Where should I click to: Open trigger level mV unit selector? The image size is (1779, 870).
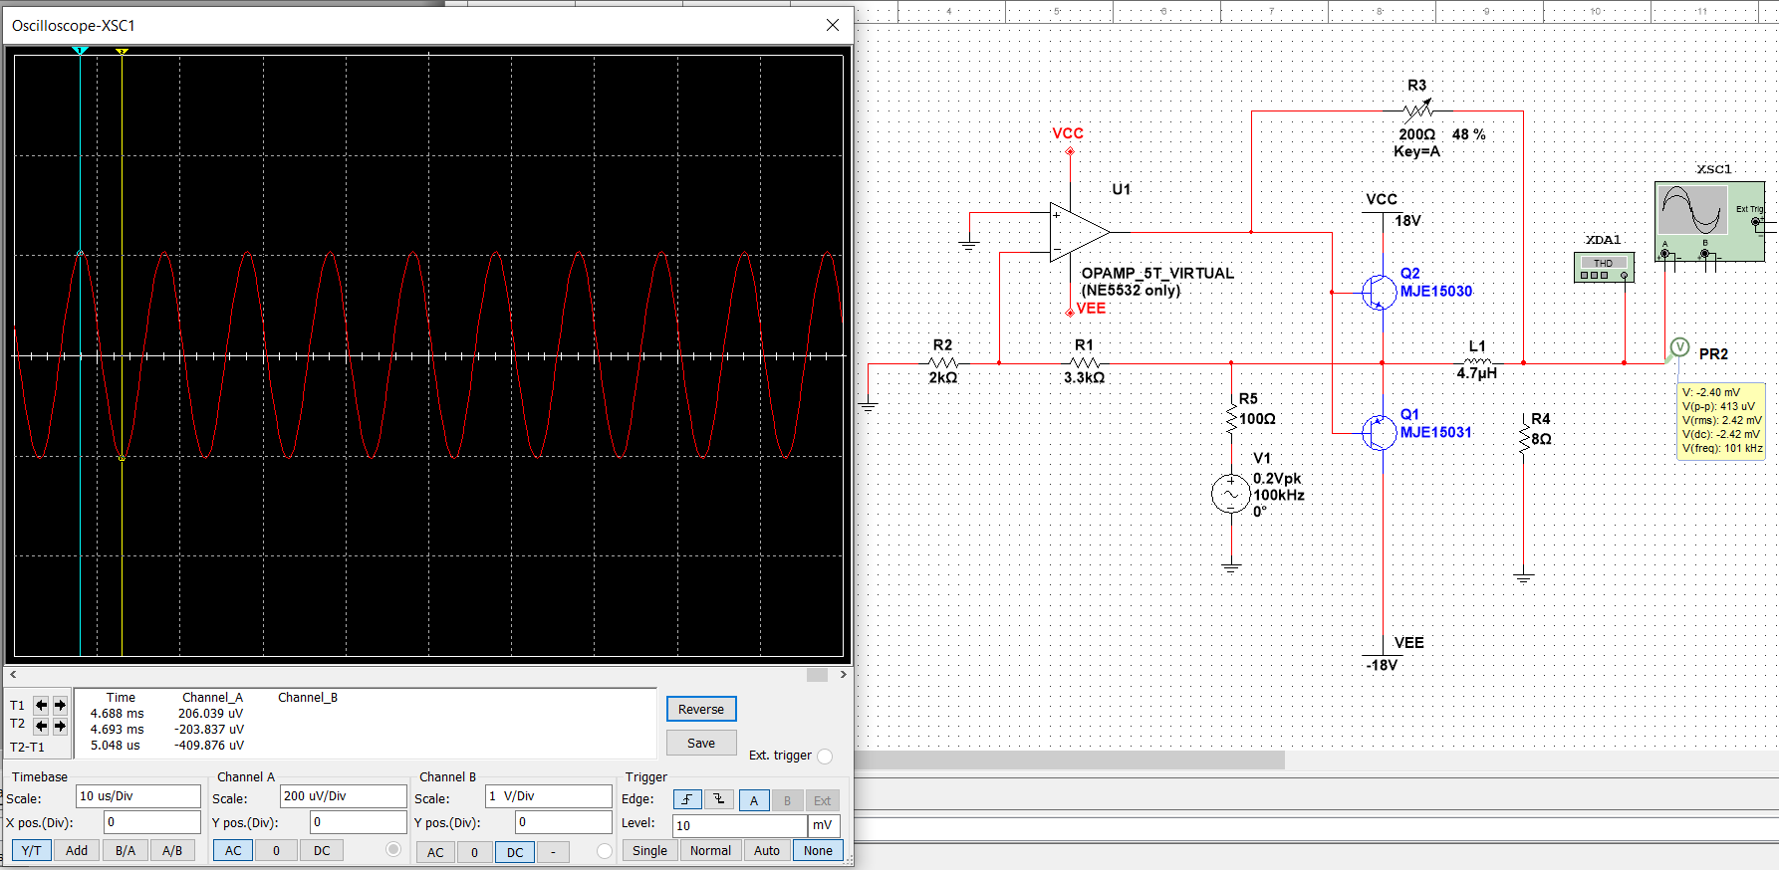click(824, 825)
